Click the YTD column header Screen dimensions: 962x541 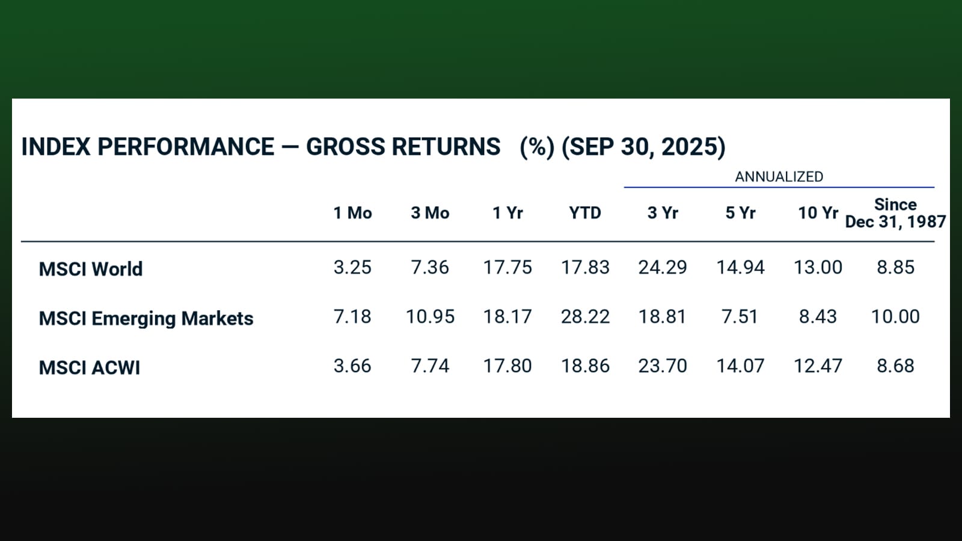(x=585, y=213)
